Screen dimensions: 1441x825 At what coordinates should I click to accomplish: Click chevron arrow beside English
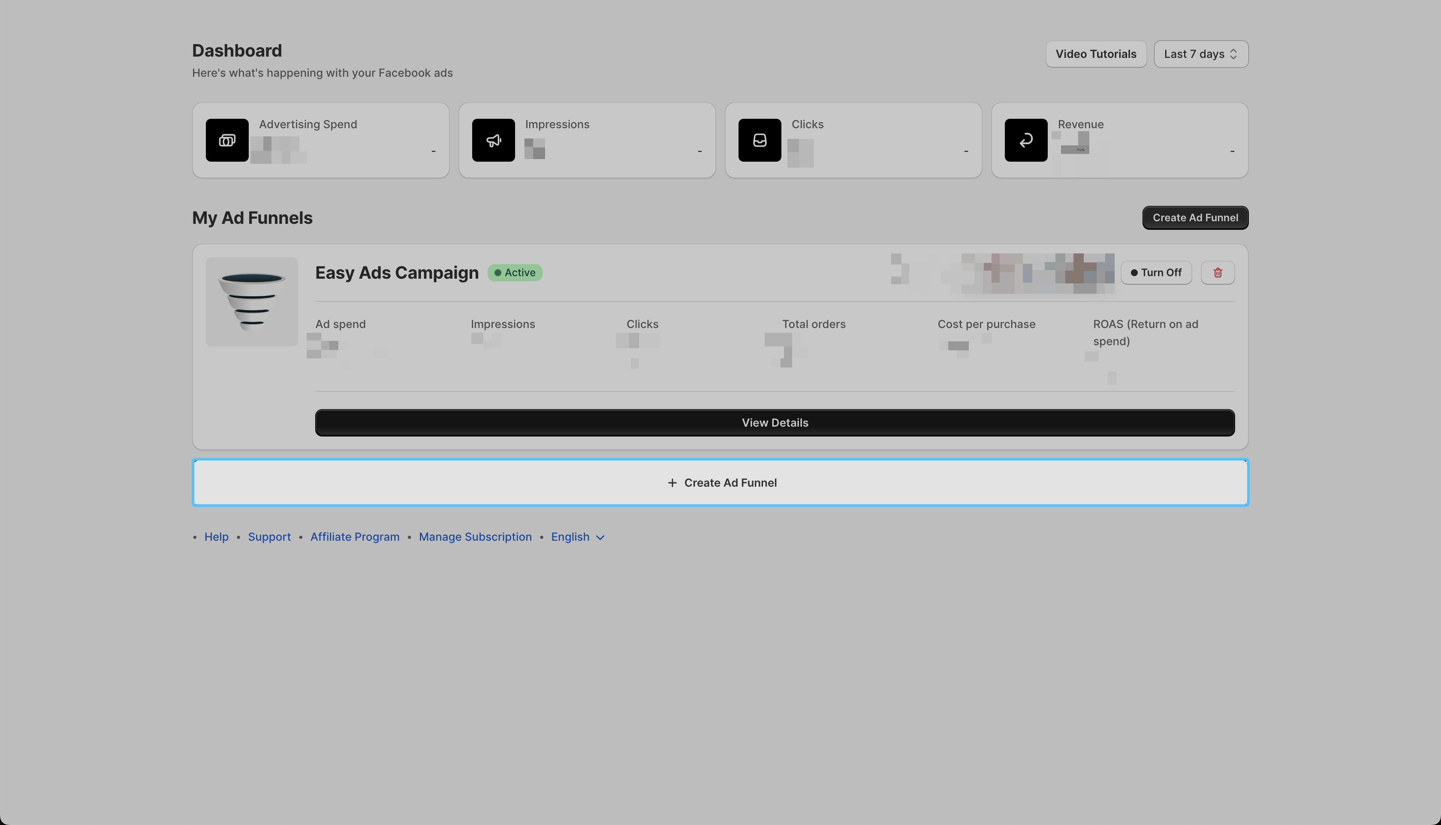600,538
